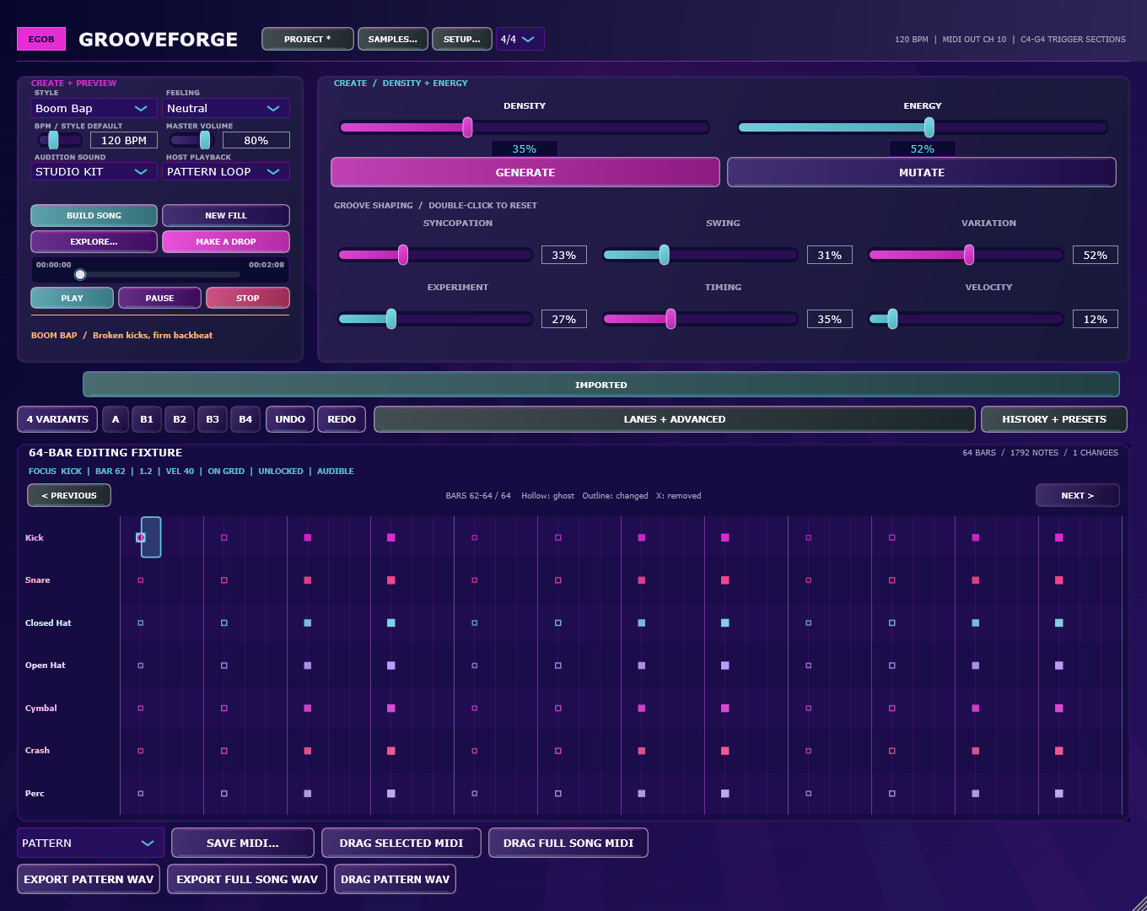The height and width of the screenshot is (911, 1147).
Task: Open the Explore dialog button
Action: [x=94, y=241]
